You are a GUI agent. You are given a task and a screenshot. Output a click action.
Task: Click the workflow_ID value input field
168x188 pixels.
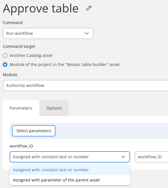[x=151, y=157]
